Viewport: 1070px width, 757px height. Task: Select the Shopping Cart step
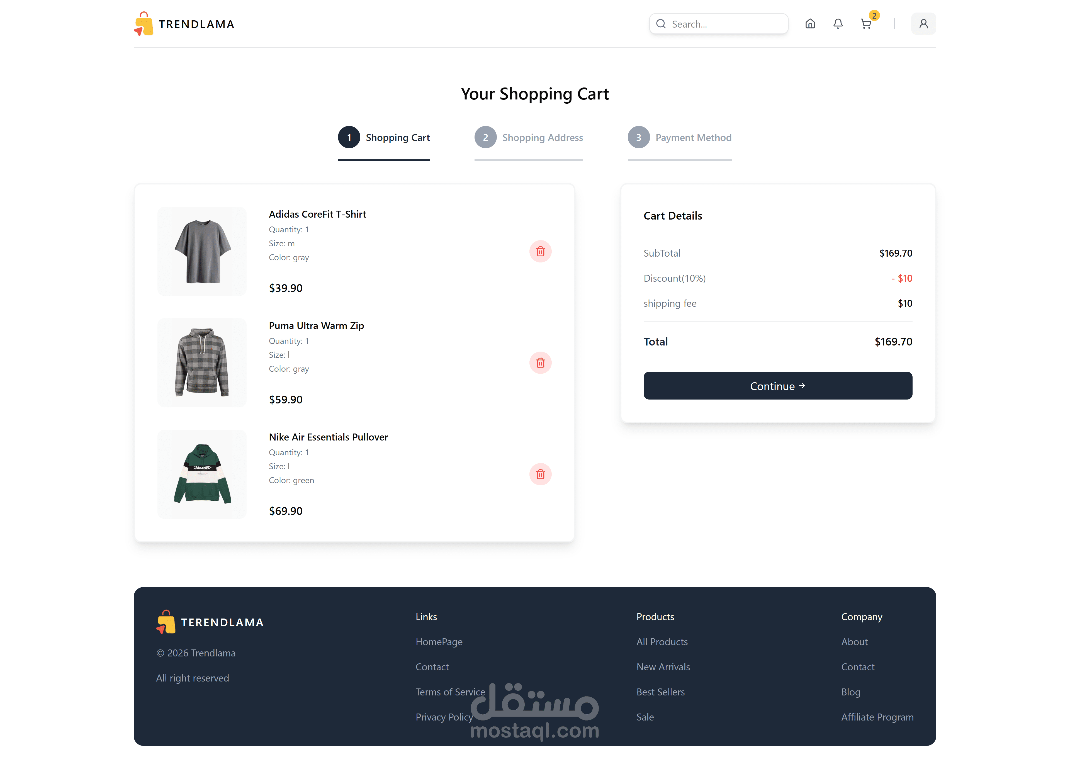tap(384, 138)
